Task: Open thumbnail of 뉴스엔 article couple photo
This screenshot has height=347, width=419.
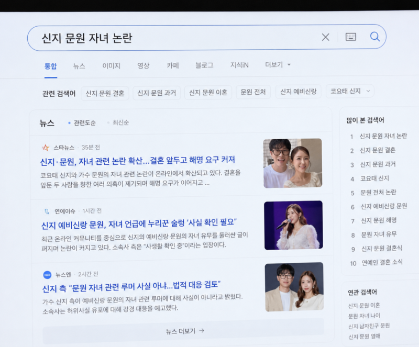Action: (294, 287)
